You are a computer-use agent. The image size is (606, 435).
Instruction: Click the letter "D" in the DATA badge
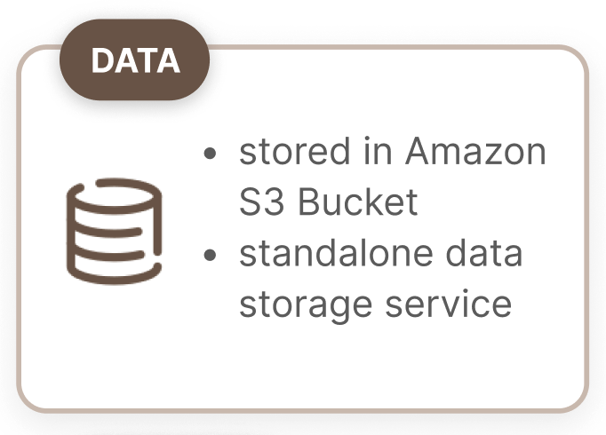(102, 60)
